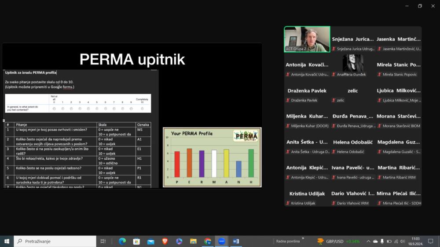
Task: Open Microsoft Word from the taskbar
Action: pyautogui.click(x=236, y=241)
